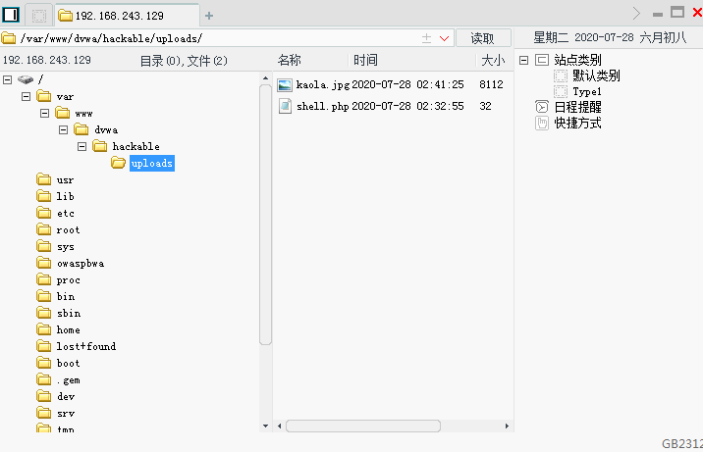Add a new tab with plus button
This screenshot has height=452, width=703.
click(209, 16)
